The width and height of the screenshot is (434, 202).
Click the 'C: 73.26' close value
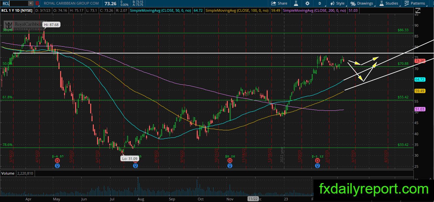coord(106,10)
